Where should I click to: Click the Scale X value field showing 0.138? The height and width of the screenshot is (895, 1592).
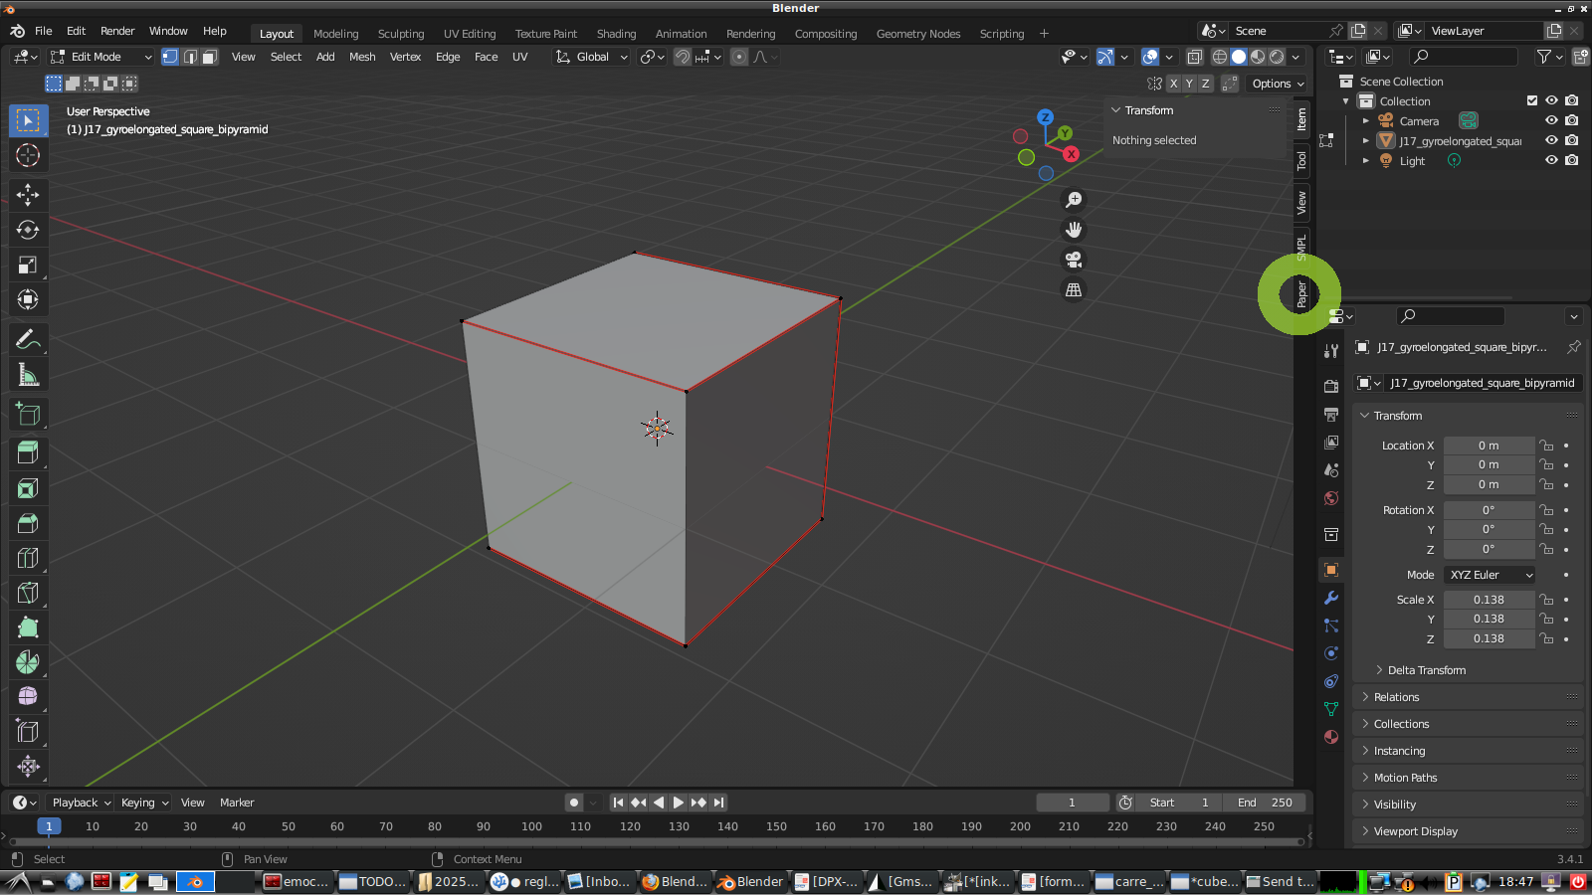point(1489,599)
